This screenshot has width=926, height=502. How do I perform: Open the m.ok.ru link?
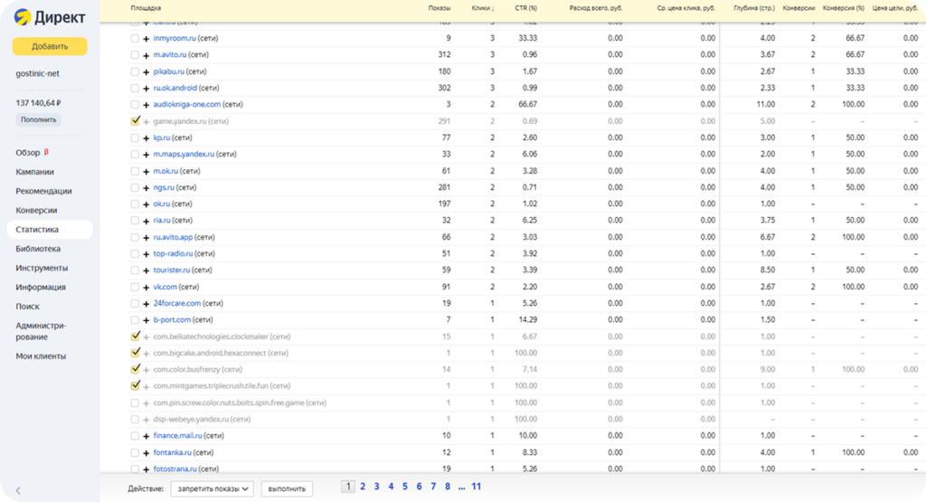[x=165, y=171]
